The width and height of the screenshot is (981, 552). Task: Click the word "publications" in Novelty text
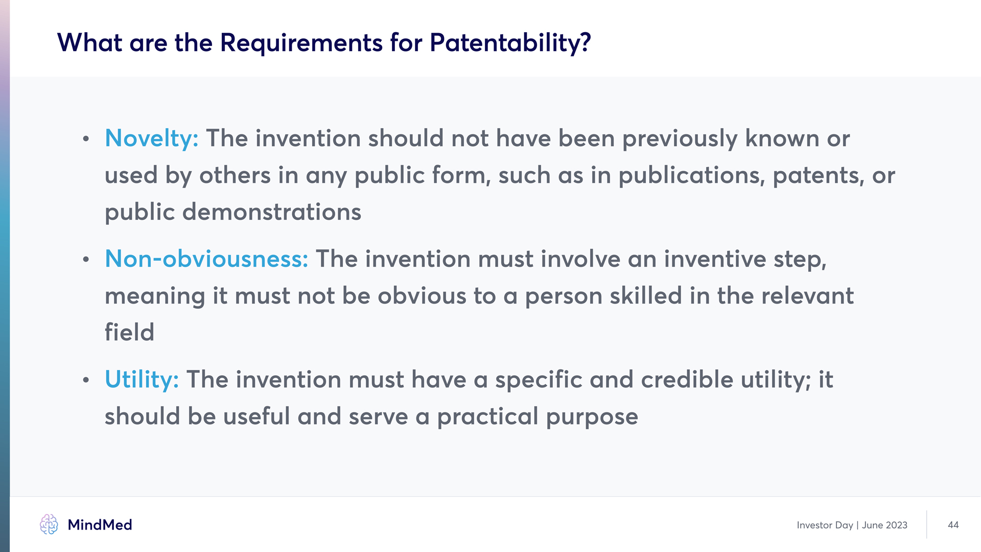click(x=691, y=175)
